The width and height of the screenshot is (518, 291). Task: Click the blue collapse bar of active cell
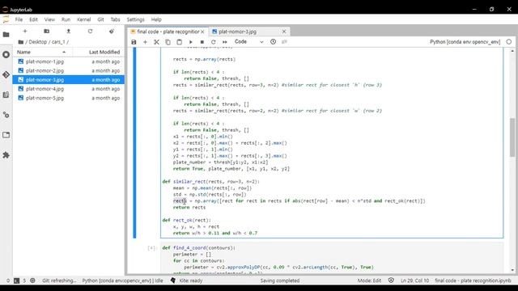point(134,142)
